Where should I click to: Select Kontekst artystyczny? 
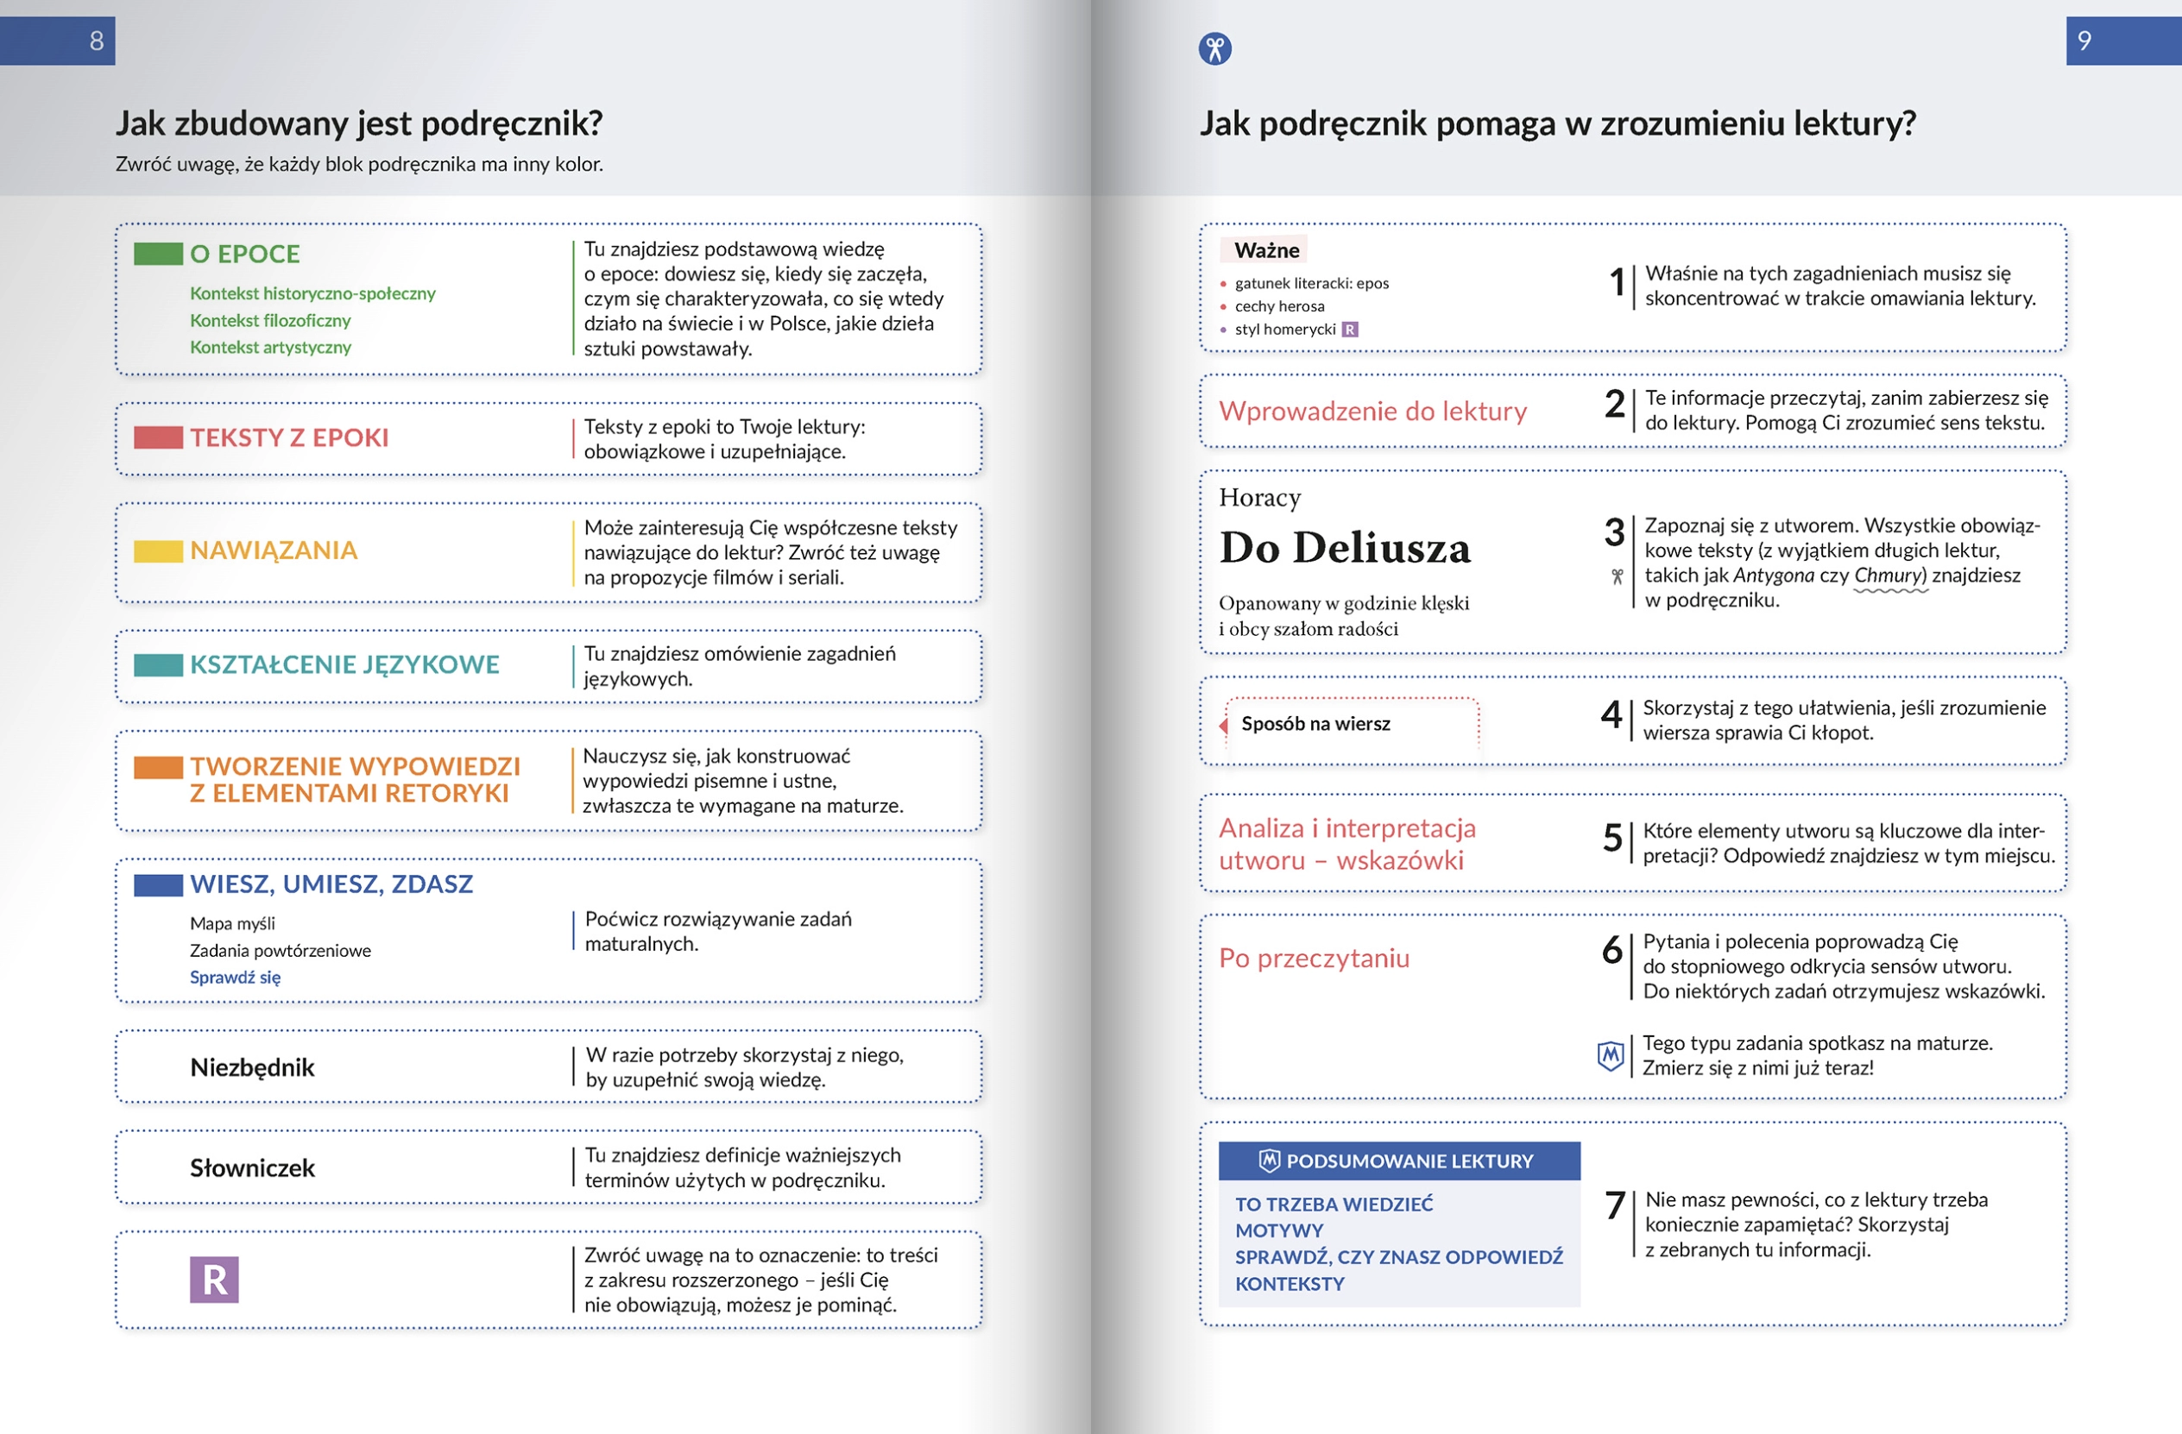tap(270, 347)
